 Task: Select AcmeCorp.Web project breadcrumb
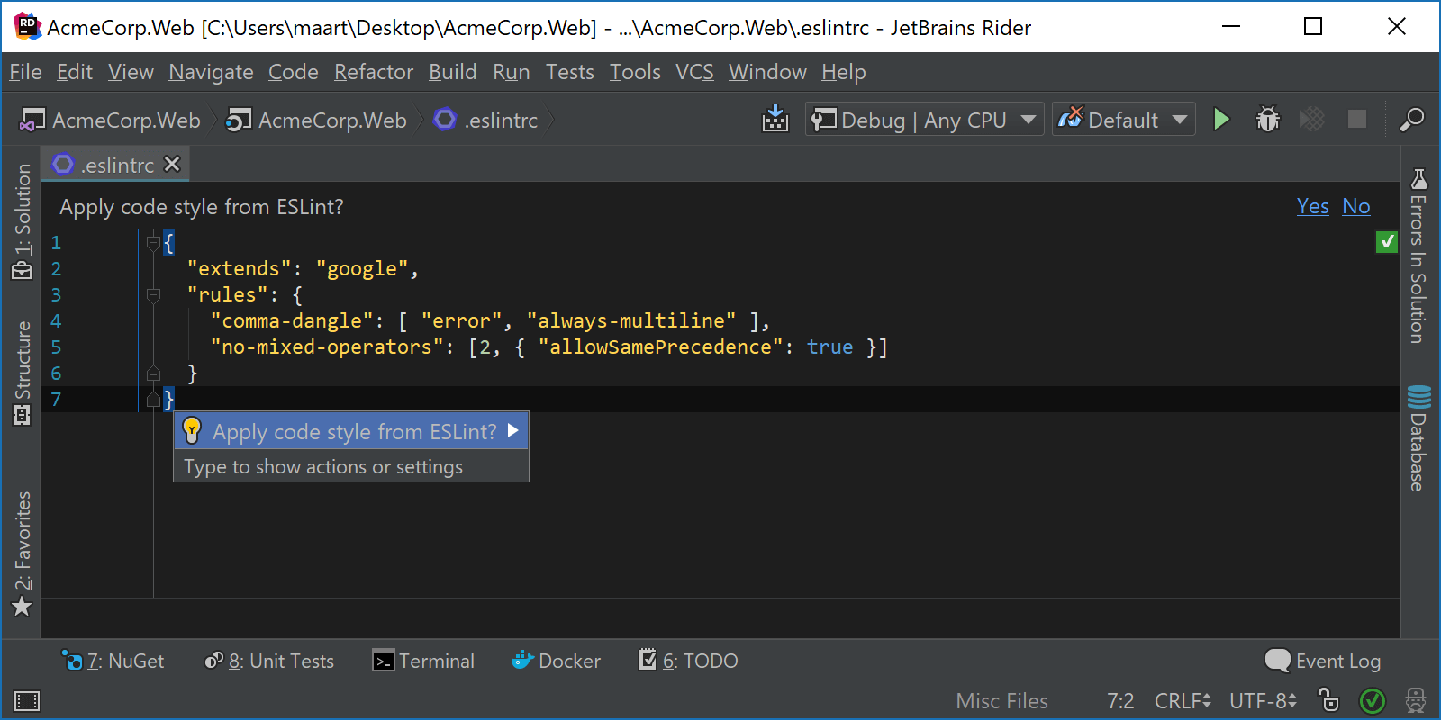tap(316, 120)
